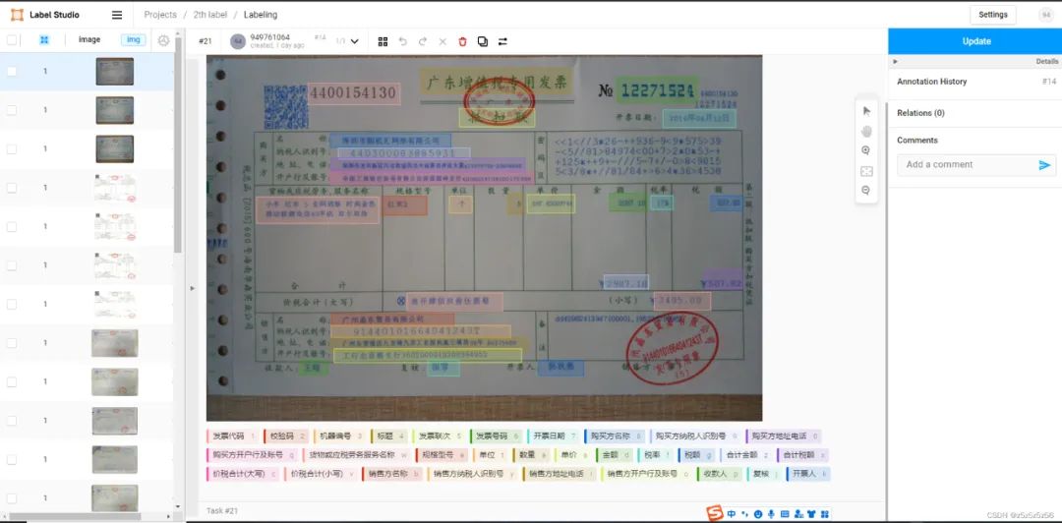Click the blue grid icon in the task list header

[x=44, y=40]
